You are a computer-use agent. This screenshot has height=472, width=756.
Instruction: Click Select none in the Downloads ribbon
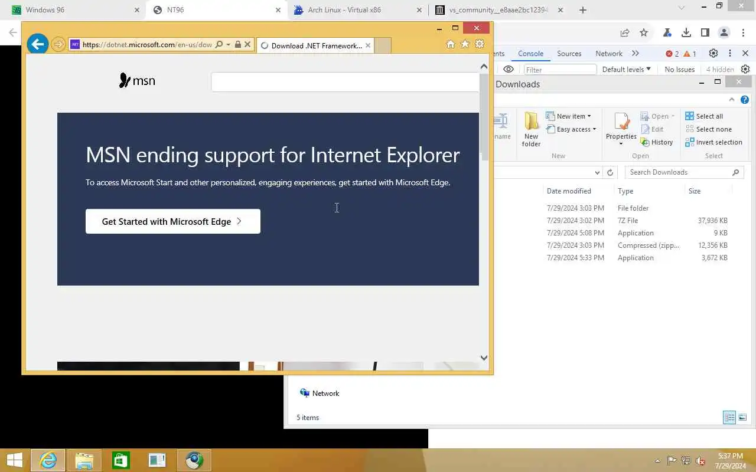(708, 129)
